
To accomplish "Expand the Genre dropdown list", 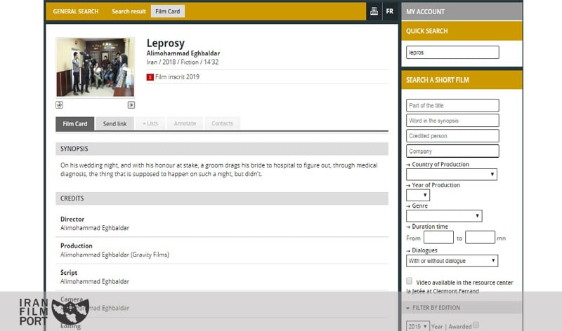I will coord(444,216).
